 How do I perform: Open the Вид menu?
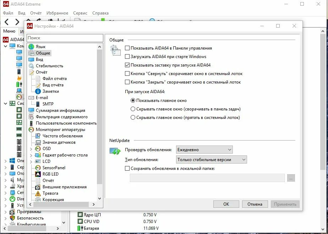(22, 13)
